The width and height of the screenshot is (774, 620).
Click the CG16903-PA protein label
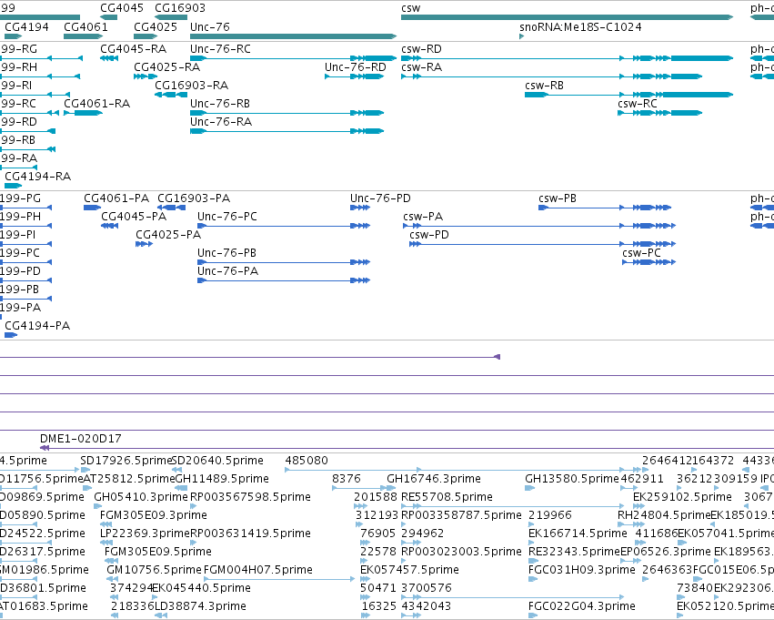point(194,198)
